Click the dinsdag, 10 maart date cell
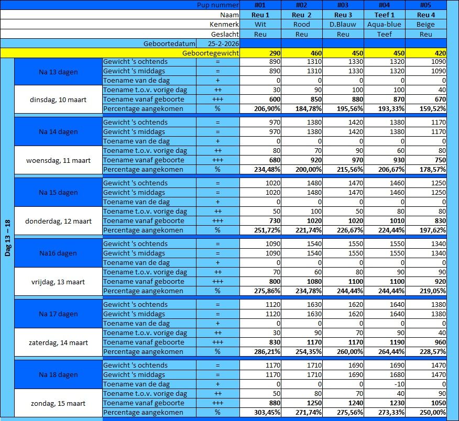The width and height of the screenshot is (459, 421). (58, 99)
